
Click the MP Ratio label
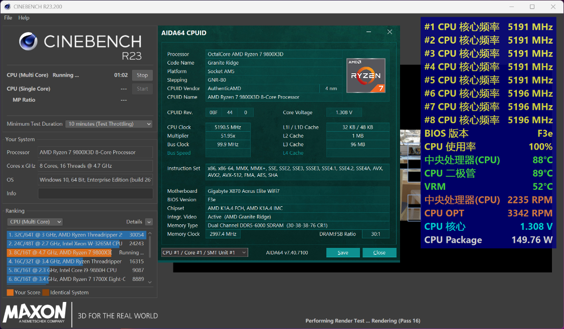24,100
